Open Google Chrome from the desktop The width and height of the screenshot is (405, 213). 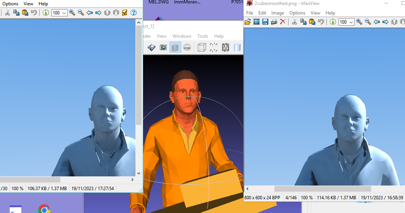[44, 209]
